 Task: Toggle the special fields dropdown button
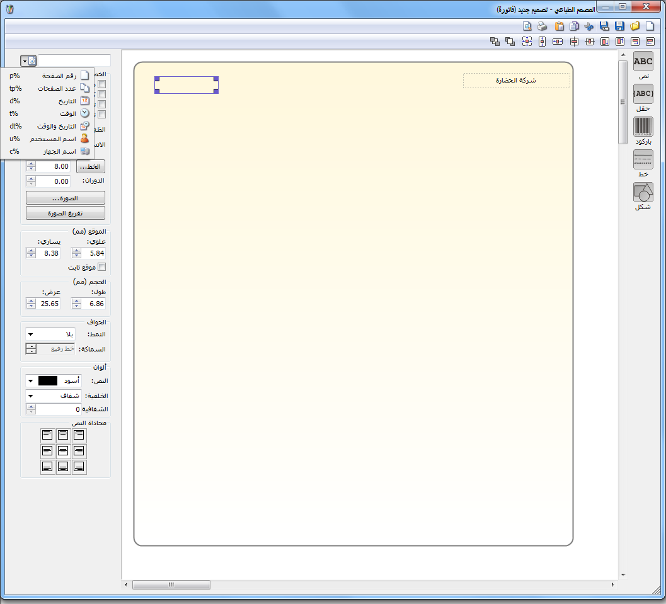point(28,61)
